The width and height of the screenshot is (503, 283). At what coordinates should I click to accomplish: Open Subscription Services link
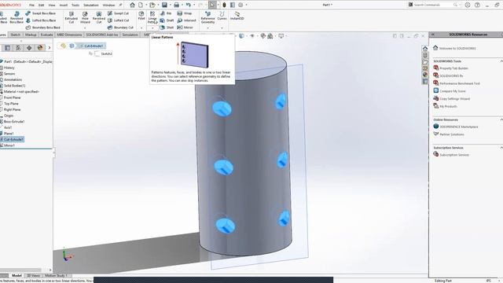(454, 155)
